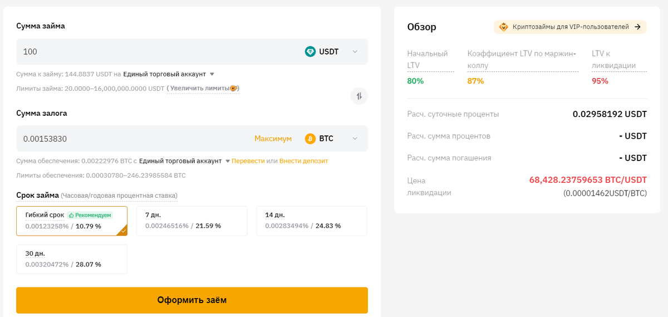This screenshot has width=668, height=317.
Task: Click the collateral amount input field
Action: [x=134, y=139]
